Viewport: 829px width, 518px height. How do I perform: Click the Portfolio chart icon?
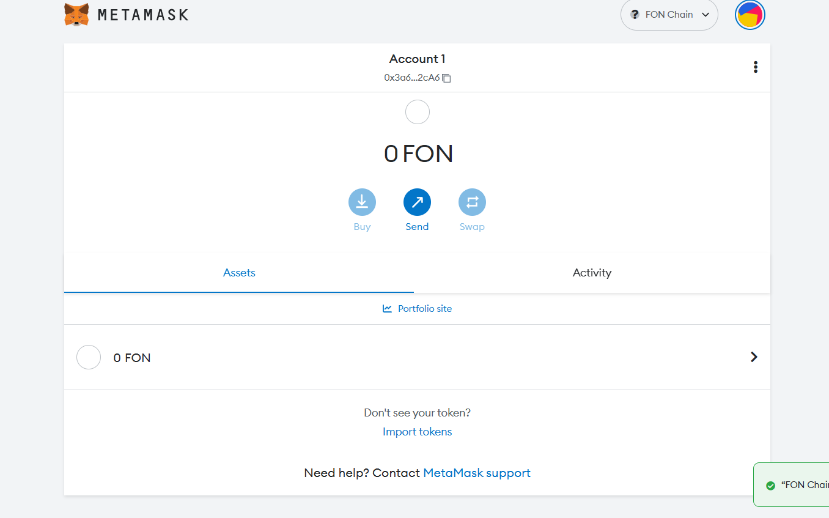387,309
